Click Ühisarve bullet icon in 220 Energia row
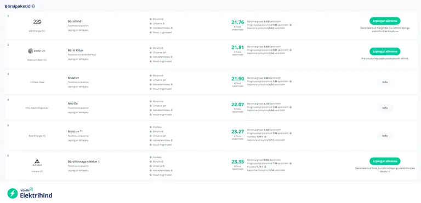The height and width of the screenshot is (203, 421). pyautogui.click(x=151, y=24)
